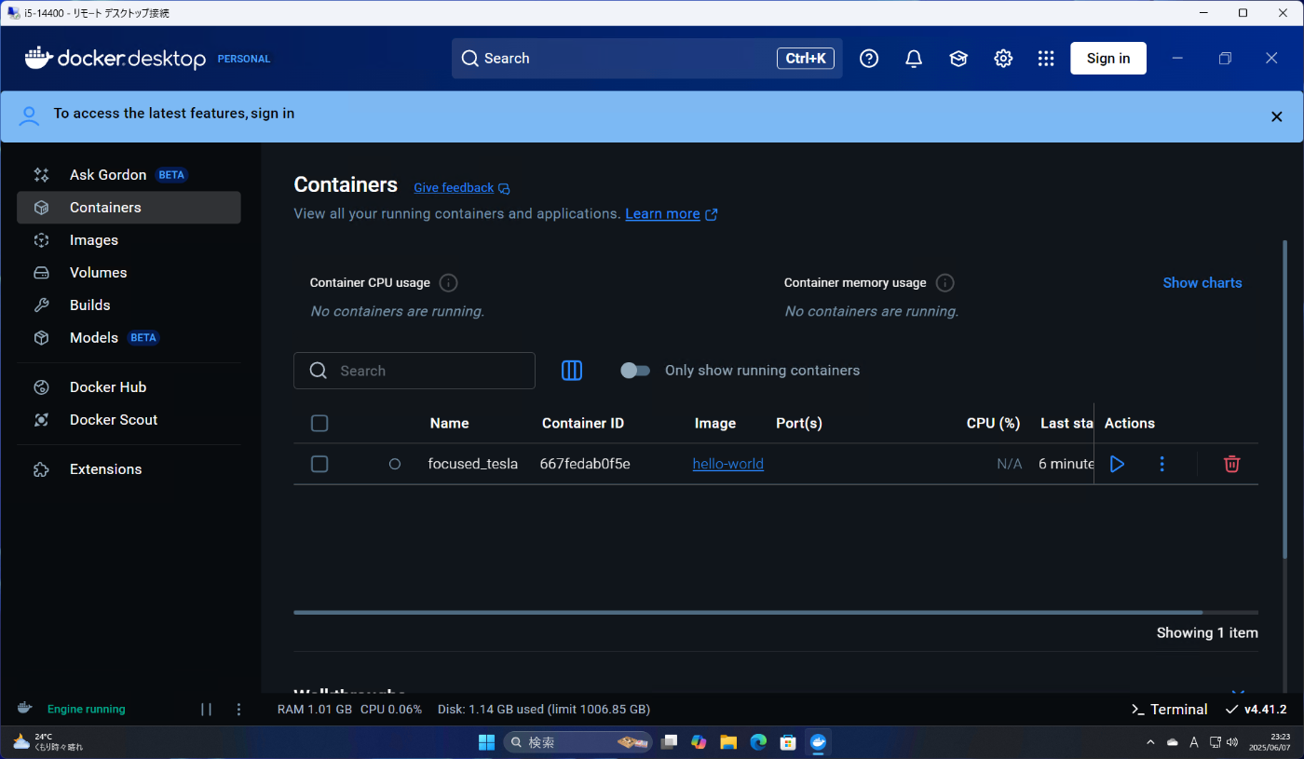Open the weather widget

point(48,742)
